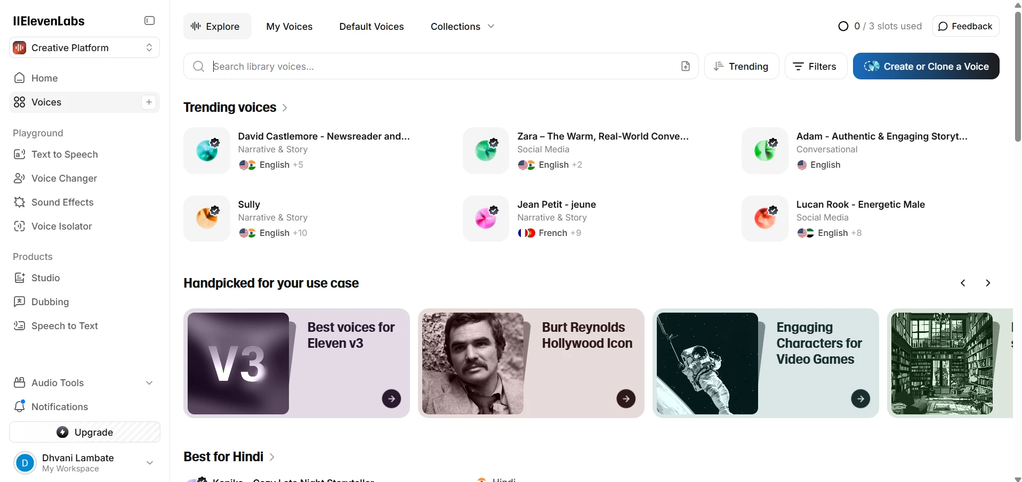Image resolution: width=1022 pixels, height=482 pixels.
Task: Open the Filters panel
Action: (816, 66)
